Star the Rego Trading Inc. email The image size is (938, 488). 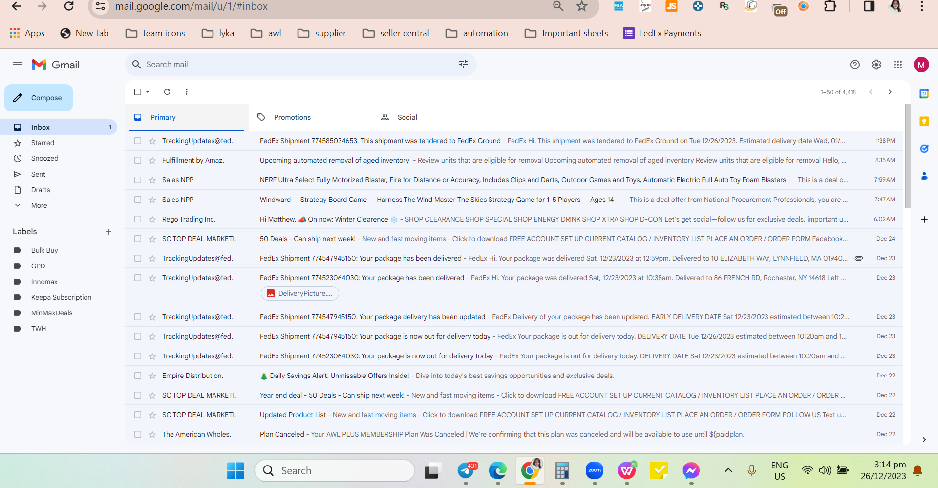152,219
